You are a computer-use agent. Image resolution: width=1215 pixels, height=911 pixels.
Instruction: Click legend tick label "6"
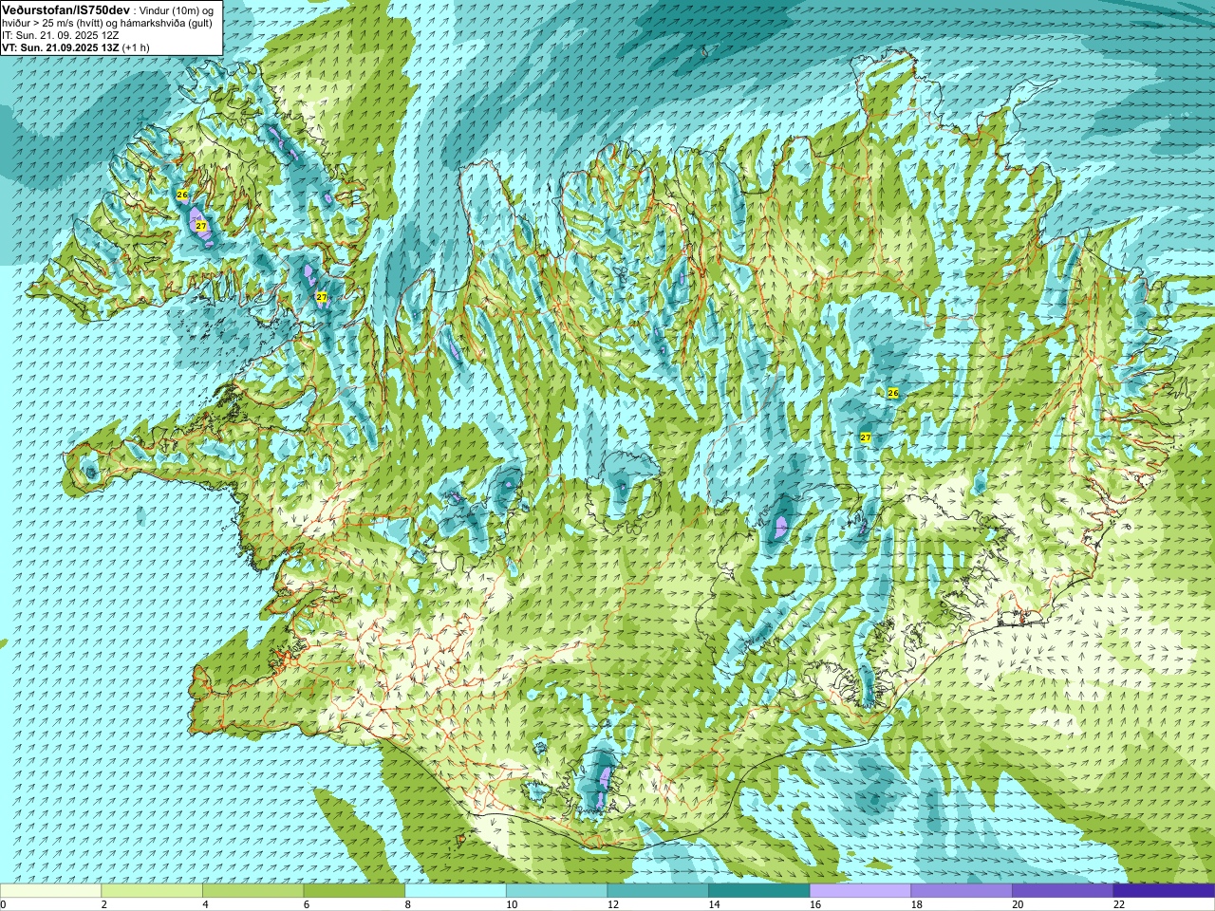(x=306, y=904)
